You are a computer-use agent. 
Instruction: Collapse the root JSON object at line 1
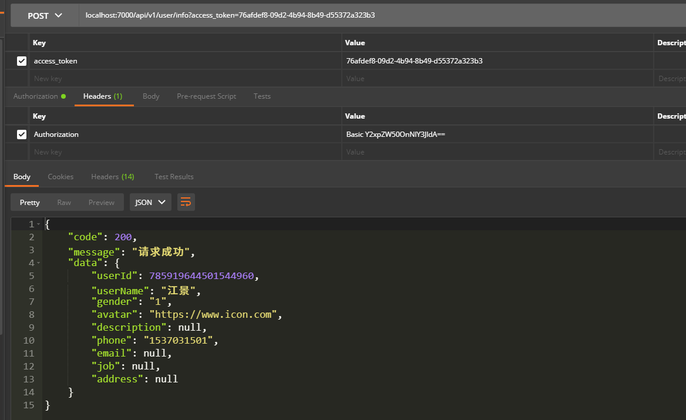[x=38, y=224]
